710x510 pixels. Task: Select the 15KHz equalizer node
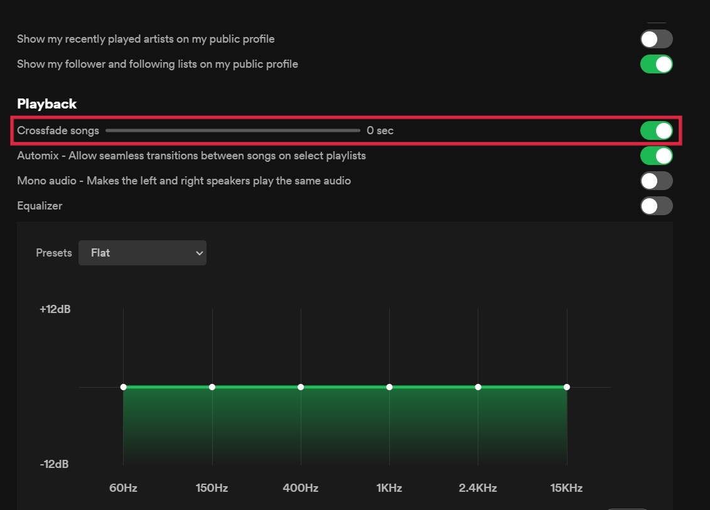(567, 387)
